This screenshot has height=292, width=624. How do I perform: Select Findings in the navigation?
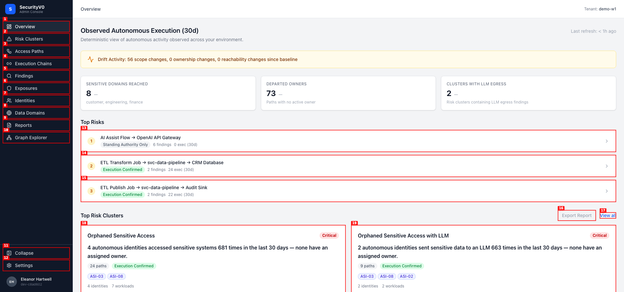tap(36, 76)
